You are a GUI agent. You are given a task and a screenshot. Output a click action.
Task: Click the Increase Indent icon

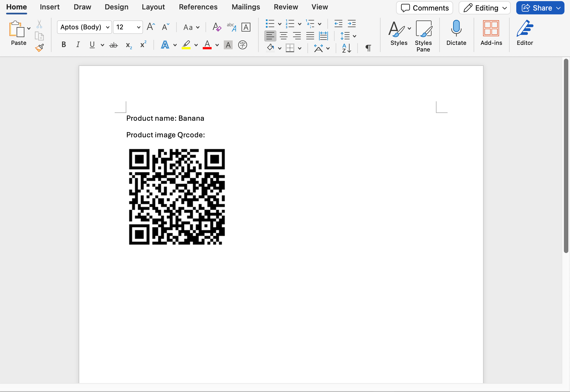pos(351,24)
